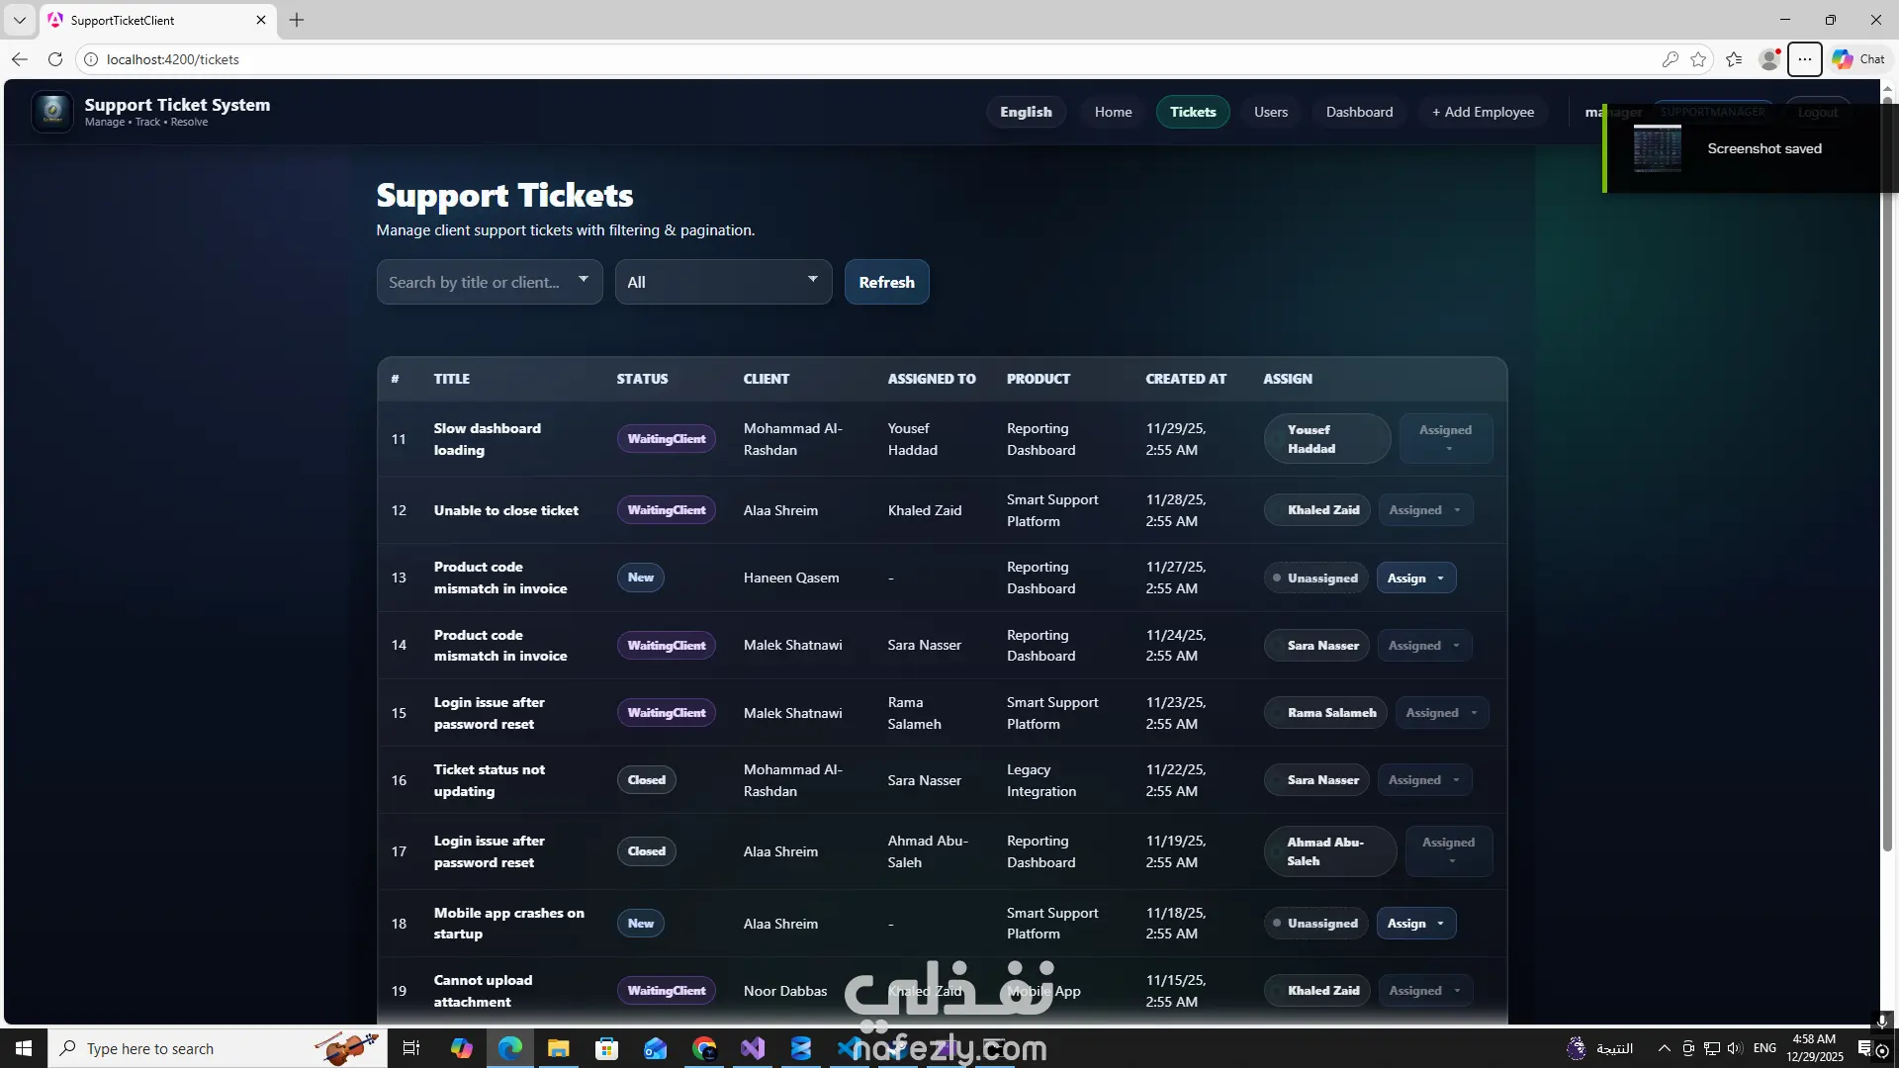The height and width of the screenshot is (1068, 1899).
Task: Open Assign dropdown for ticket 13
Action: click(x=1415, y=578)
